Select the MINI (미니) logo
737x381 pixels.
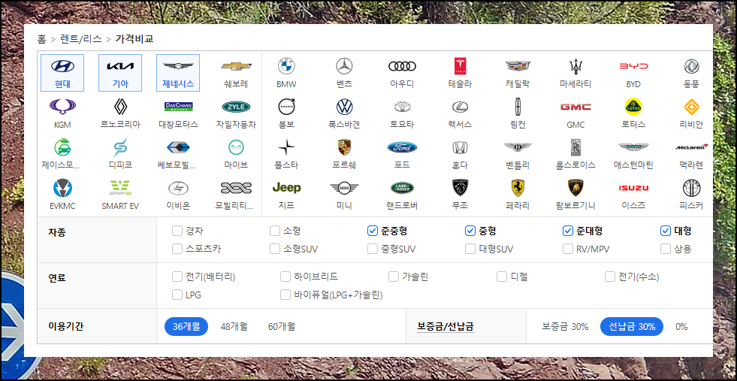[x=344, y=188]
